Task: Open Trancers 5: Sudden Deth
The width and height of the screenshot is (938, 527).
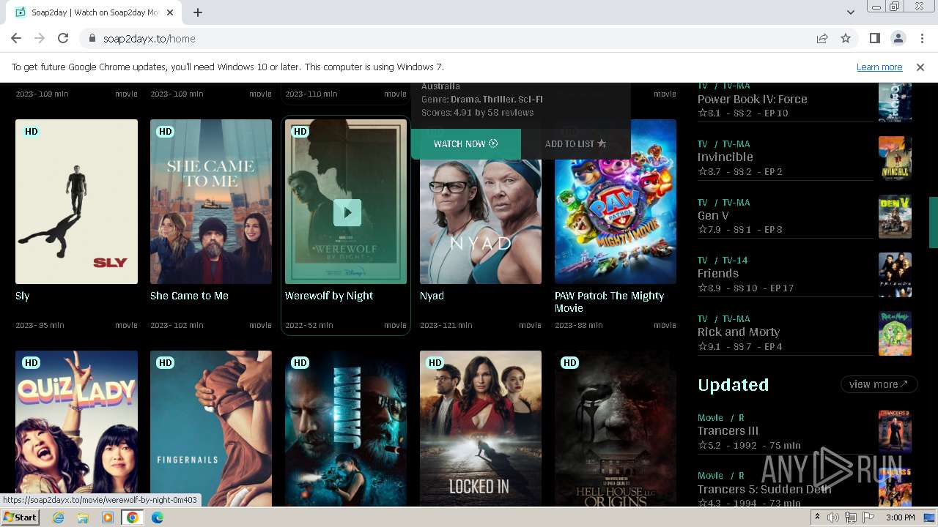Action: [x=764, y=490]
